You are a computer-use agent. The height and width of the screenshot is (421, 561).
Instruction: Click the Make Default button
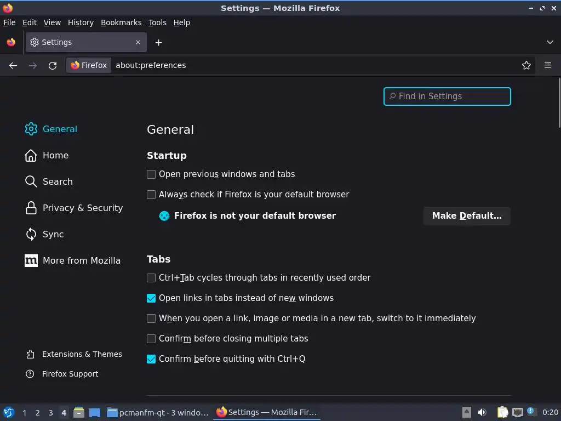(467, 216)
